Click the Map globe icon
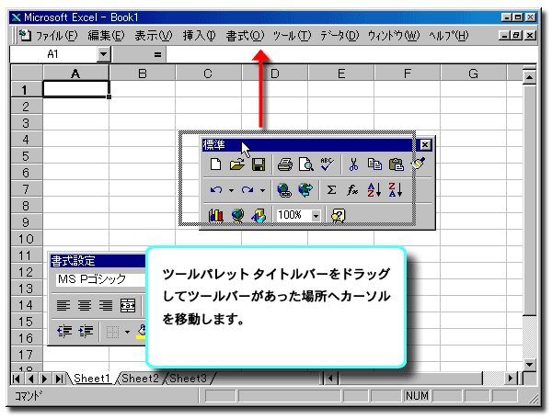Screen dimensions: 552x419 click(237, 215)
